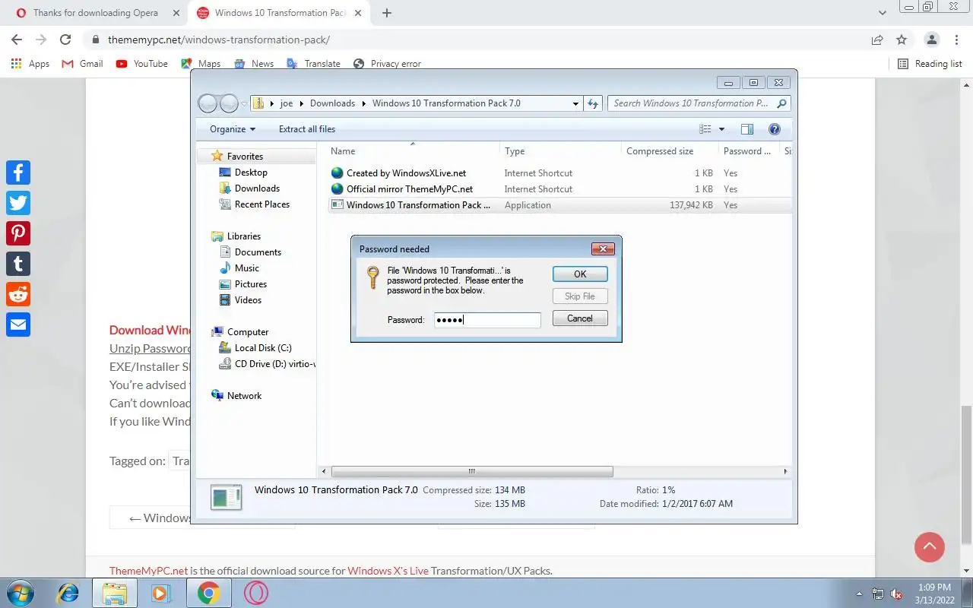Click into the Password input field
973x608 pixels.
click(x=487, y=320)
